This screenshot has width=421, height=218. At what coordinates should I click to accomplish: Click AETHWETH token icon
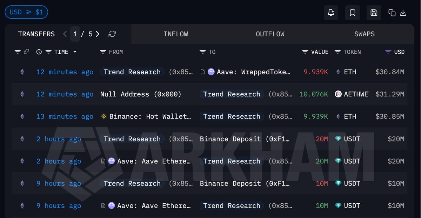(x=338, y=94)
